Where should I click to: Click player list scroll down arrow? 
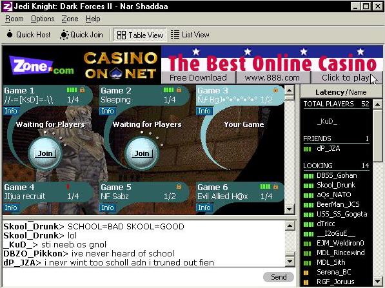pos(377,282)
